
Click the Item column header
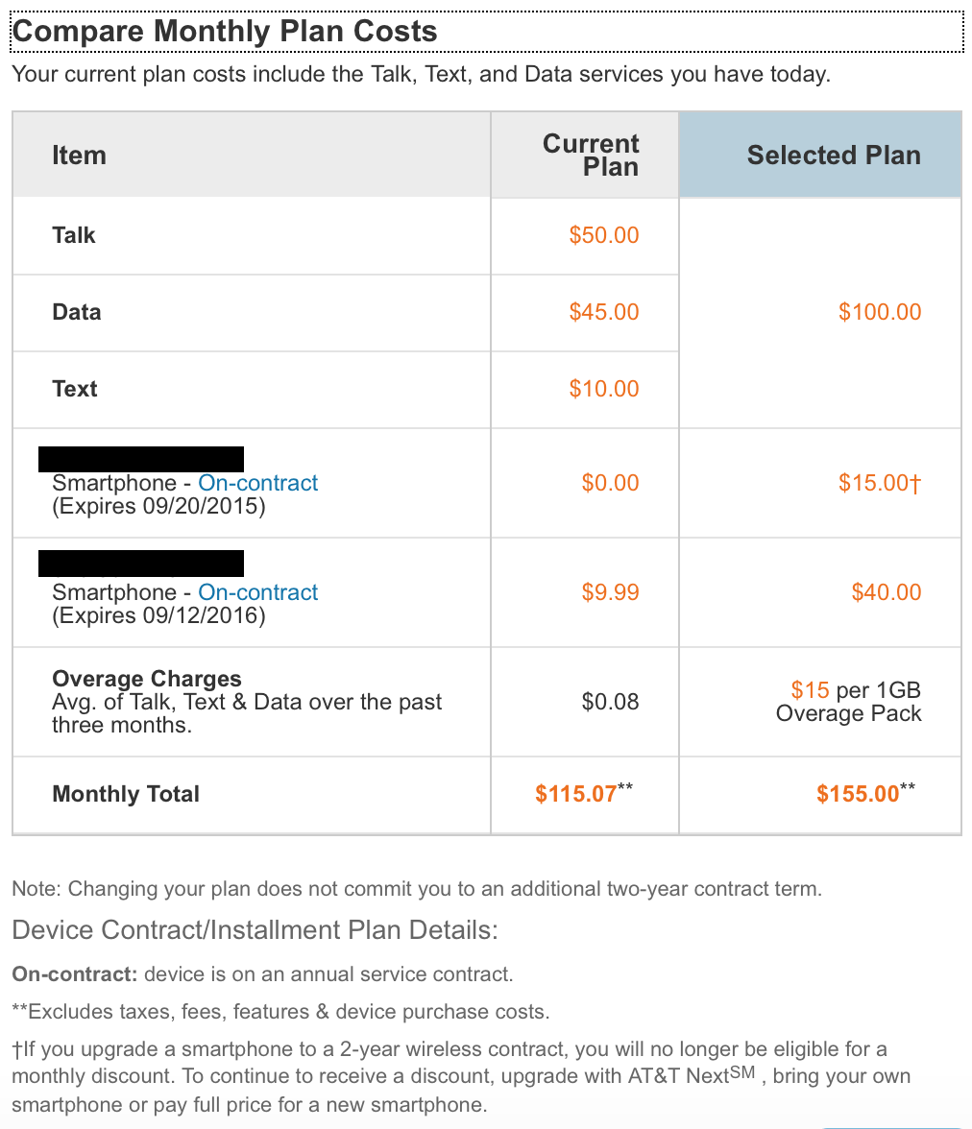80,155
